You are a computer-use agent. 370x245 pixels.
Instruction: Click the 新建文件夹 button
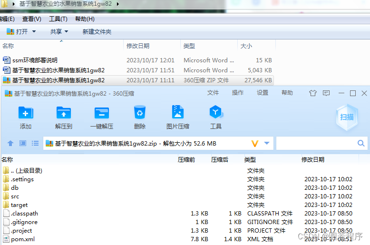[97, 31]
